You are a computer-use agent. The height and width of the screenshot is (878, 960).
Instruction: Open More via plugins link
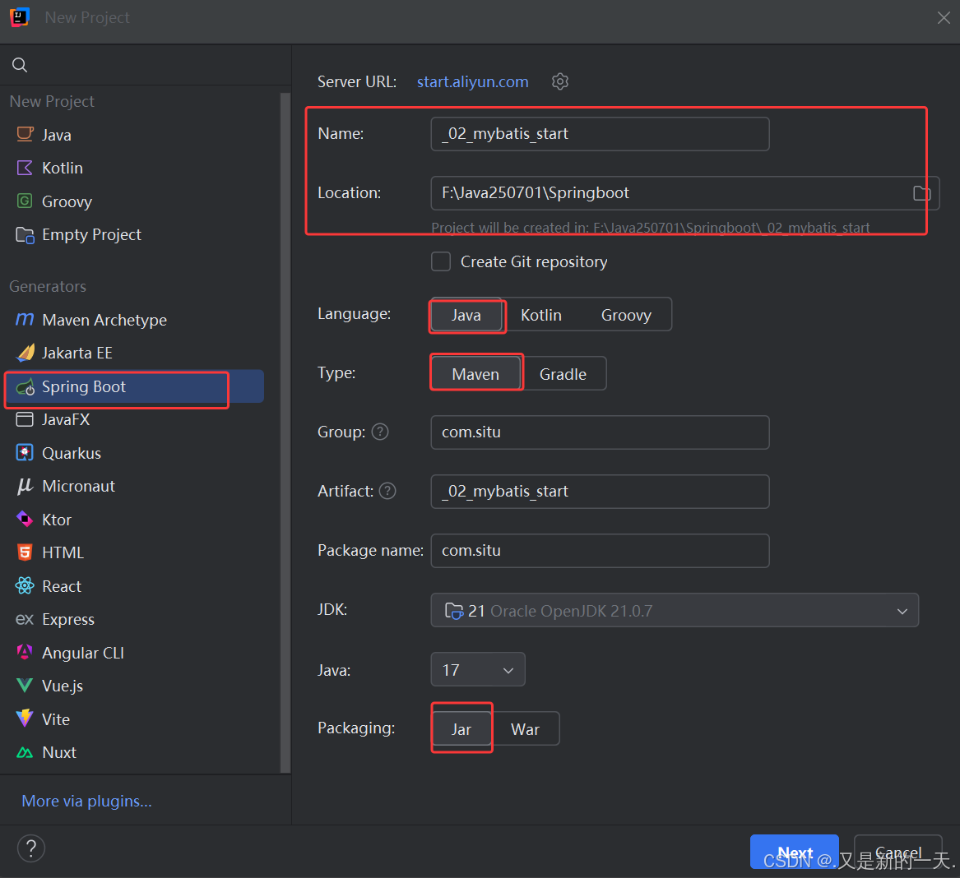click(x=86, y=801)
